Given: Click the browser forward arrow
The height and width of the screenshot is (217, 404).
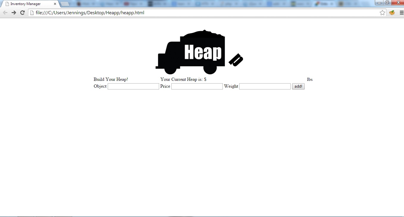Looking at the screenshot, I should 14,12.
